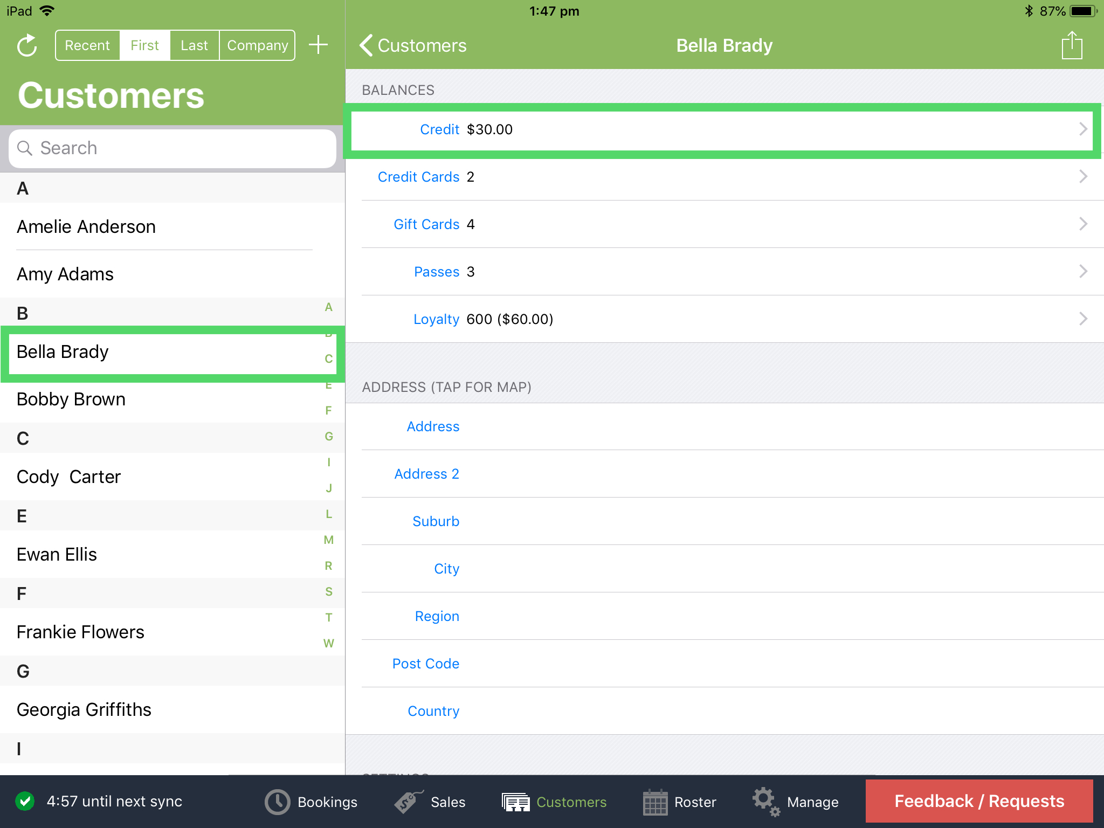The image size is (1104, 828).
Task: Sort customers by First name
Action: (x=145, y=45)
